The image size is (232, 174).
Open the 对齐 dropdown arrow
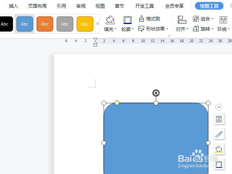[187, 29]
